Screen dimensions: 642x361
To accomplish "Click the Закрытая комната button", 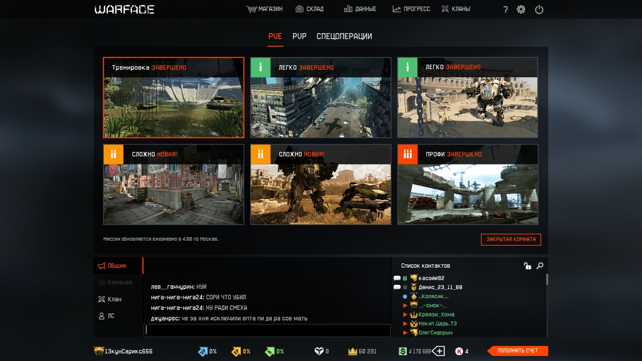I will click(511, 240).
